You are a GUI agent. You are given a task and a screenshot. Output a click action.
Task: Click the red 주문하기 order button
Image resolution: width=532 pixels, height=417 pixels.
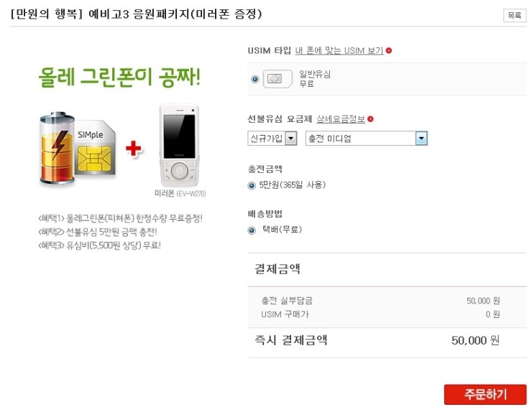click(x=485, y=394)
